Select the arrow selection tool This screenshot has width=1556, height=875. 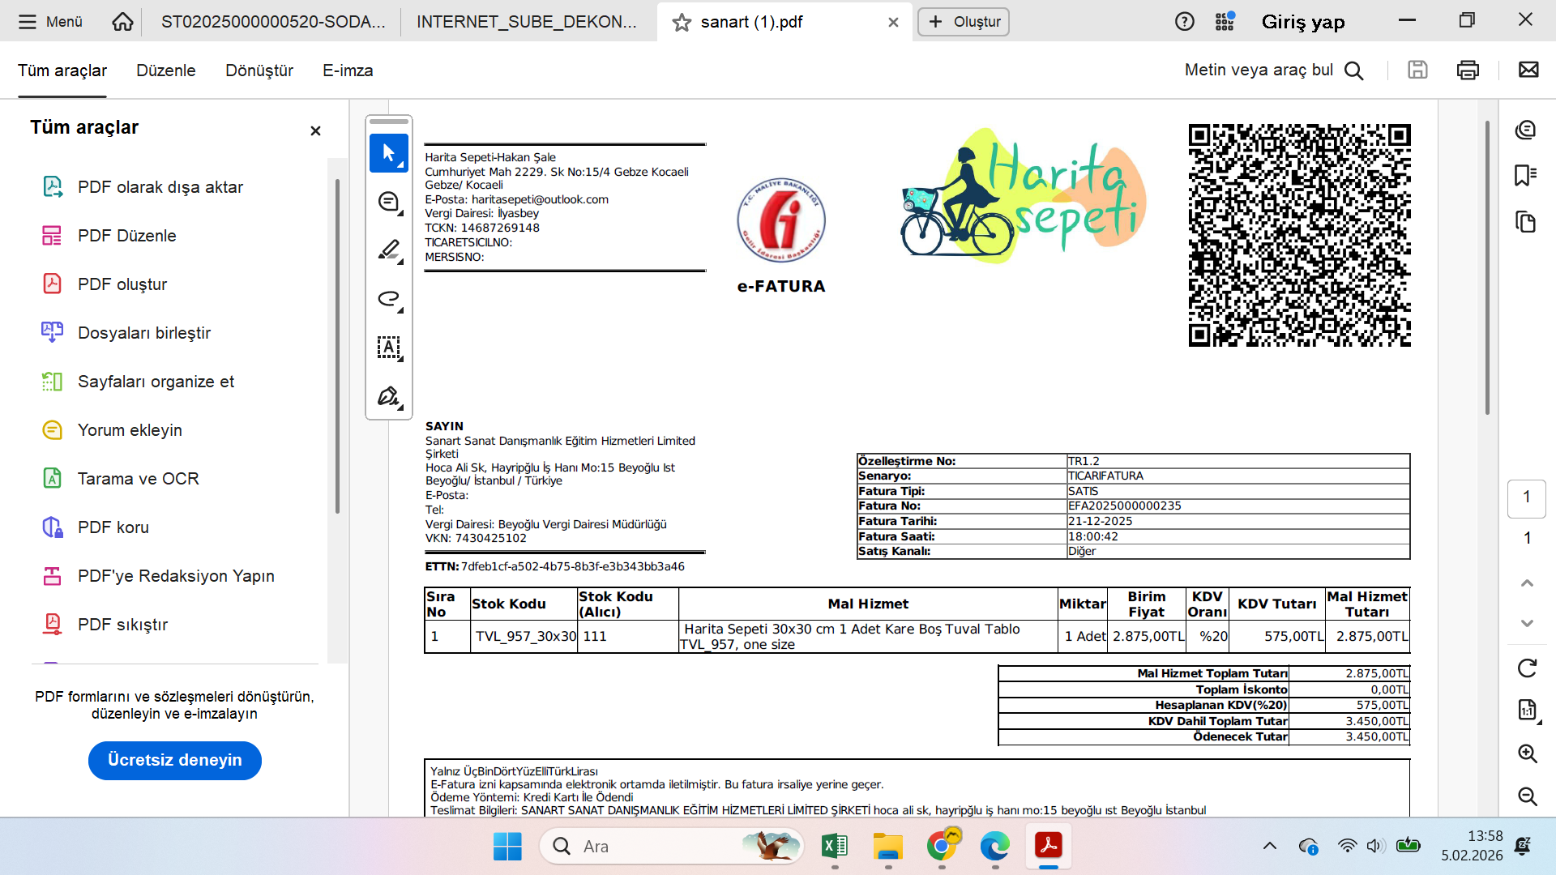pos(389,153)
